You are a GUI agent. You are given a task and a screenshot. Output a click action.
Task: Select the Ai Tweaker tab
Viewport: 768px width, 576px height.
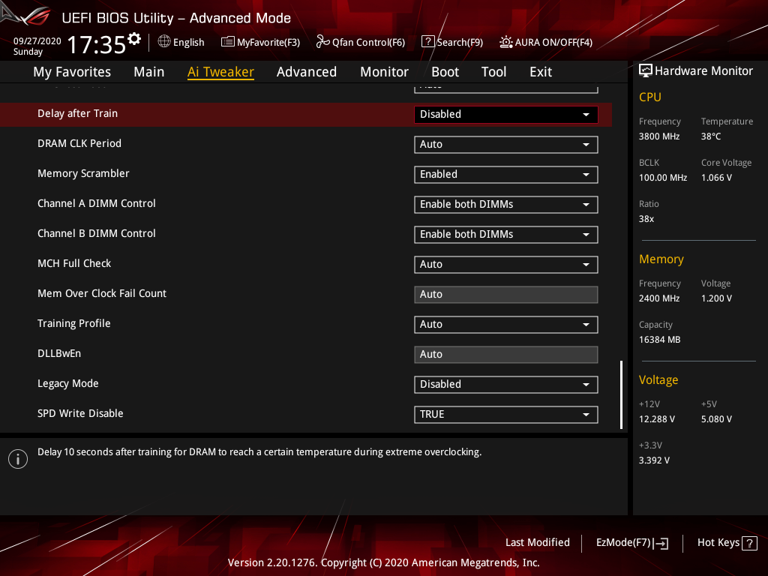coord(220,72)
